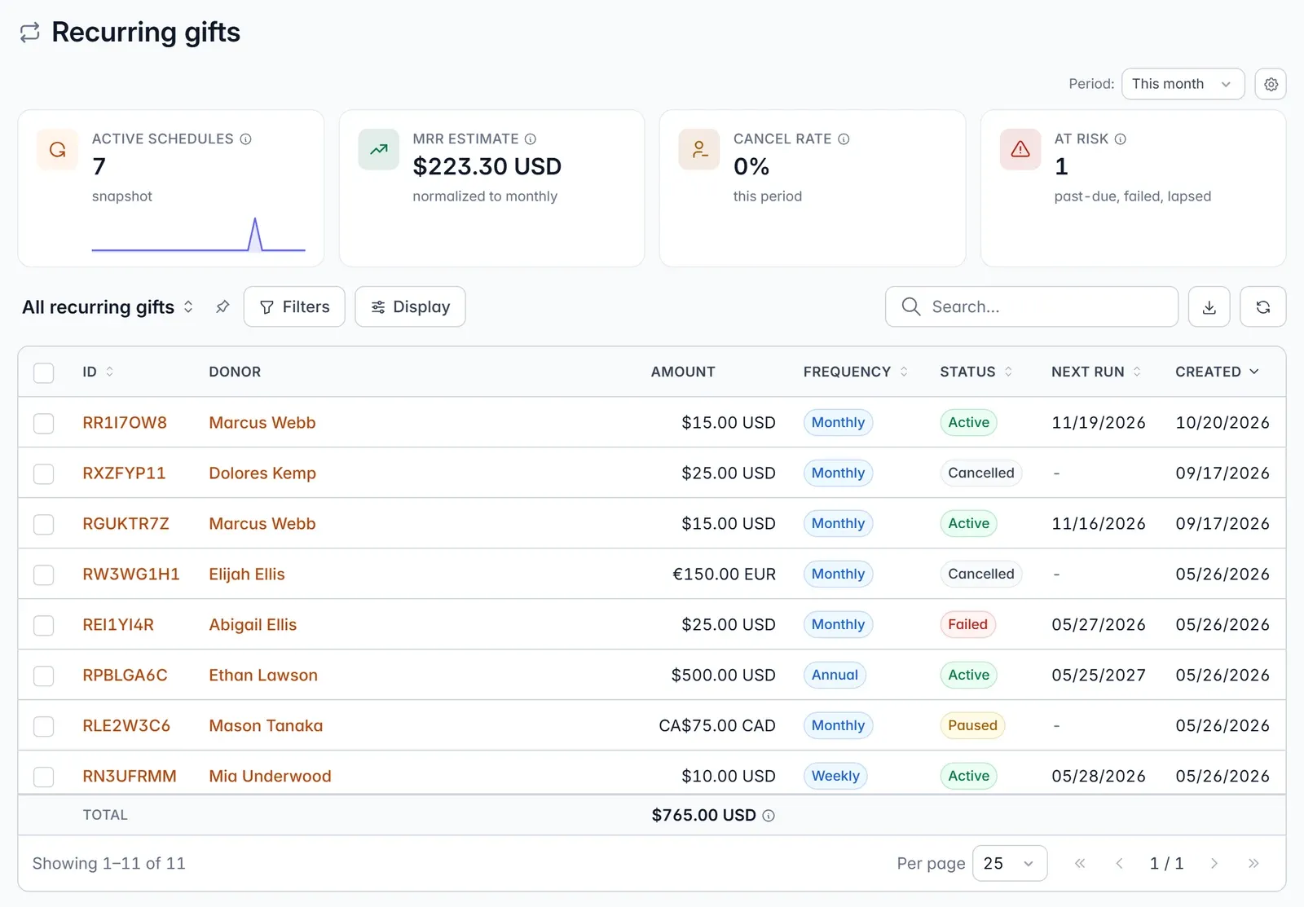Click the At Risk warning triangle icon

[1020, 149]
